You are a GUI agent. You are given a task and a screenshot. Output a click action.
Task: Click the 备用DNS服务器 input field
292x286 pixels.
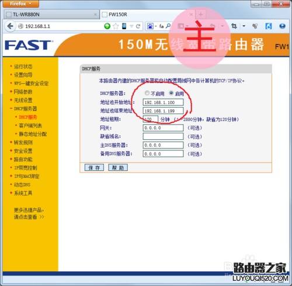click(x=163, y=154)
